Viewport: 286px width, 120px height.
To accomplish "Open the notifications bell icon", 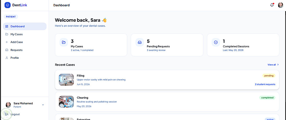I will (272, 5).
